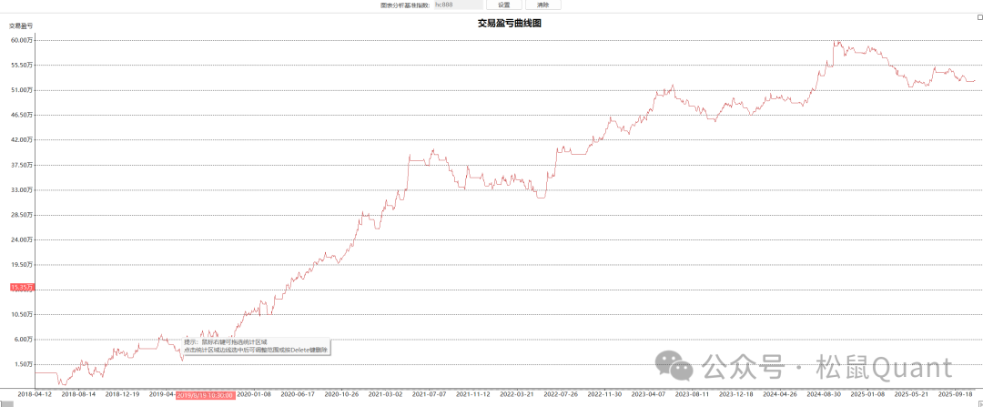Click the 60.00万 label on y-axis
This screenshot has width=983, height=407.
22,40
